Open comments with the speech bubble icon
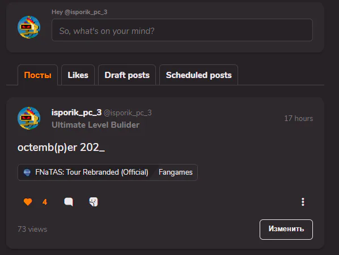This screenshot has width=339, height=255. tap(69, 202)
